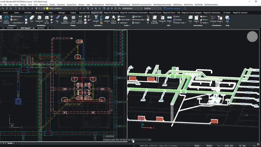Viewport: 261px width, 147px height.
Task: Click the Undo arrow in quick toolbar
Action: point(28,8)
